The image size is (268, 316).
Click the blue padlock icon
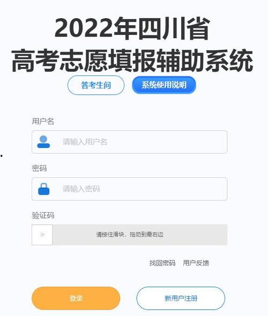coord(44,189)
